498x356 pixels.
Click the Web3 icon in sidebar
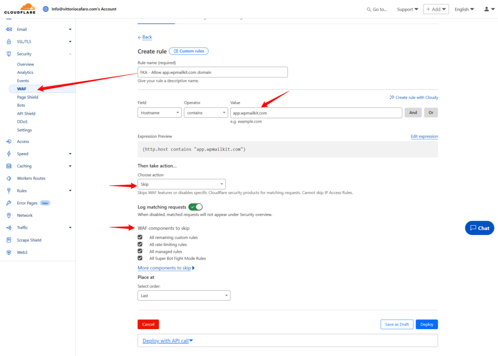click(x=9, y=252)
